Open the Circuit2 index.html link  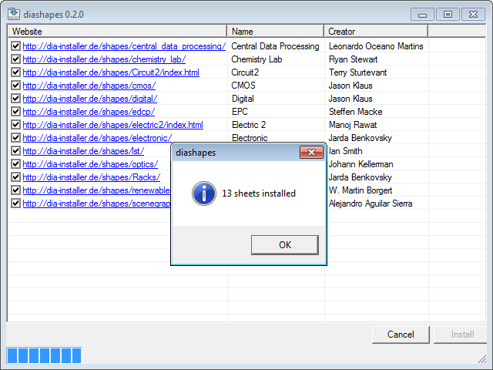coord(111,72)
